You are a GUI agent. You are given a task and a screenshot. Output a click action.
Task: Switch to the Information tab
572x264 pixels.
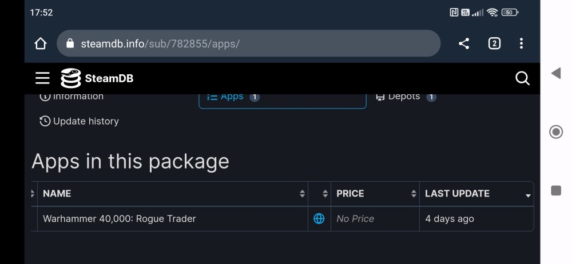pos(72,97)
